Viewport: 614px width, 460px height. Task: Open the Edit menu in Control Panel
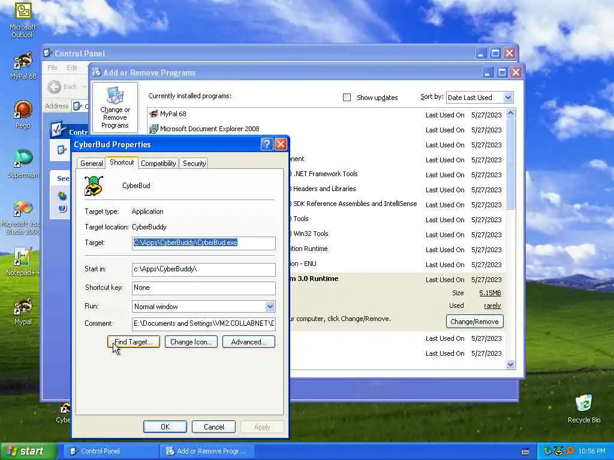tap(72, 68)
